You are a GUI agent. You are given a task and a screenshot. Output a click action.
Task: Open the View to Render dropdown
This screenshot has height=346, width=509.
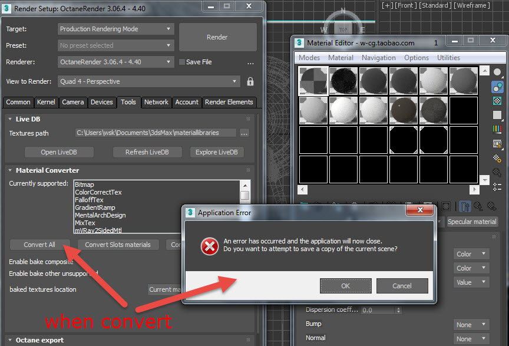click(x=149, y=81)
